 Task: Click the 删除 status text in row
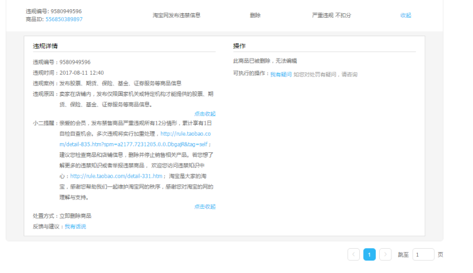pos(255,15)
